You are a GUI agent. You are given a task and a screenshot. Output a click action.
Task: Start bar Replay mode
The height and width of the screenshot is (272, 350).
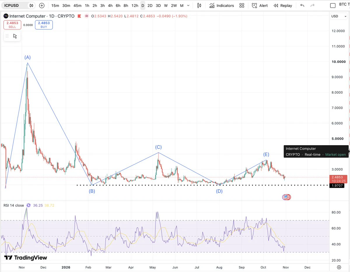point(283,5)
